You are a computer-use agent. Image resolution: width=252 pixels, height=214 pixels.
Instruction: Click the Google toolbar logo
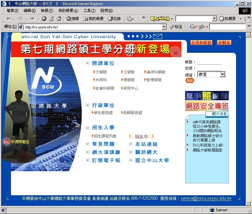198,27
